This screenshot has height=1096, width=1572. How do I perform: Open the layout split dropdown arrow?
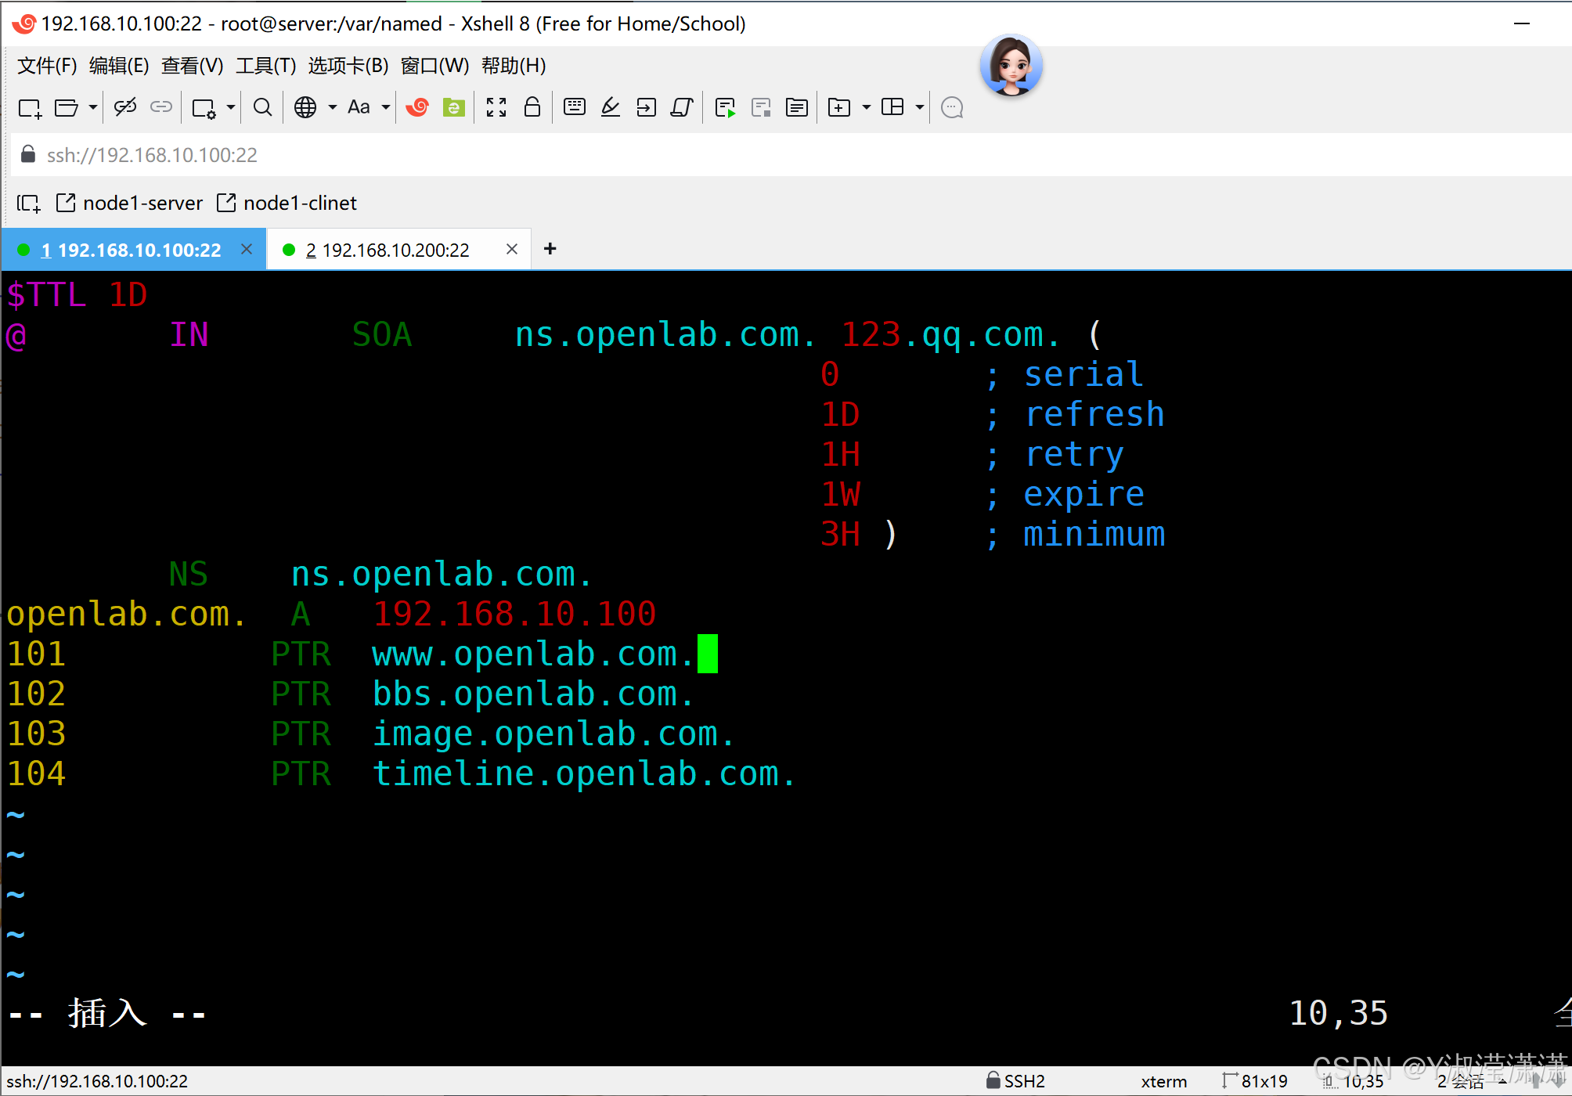[x=920, y=107]
